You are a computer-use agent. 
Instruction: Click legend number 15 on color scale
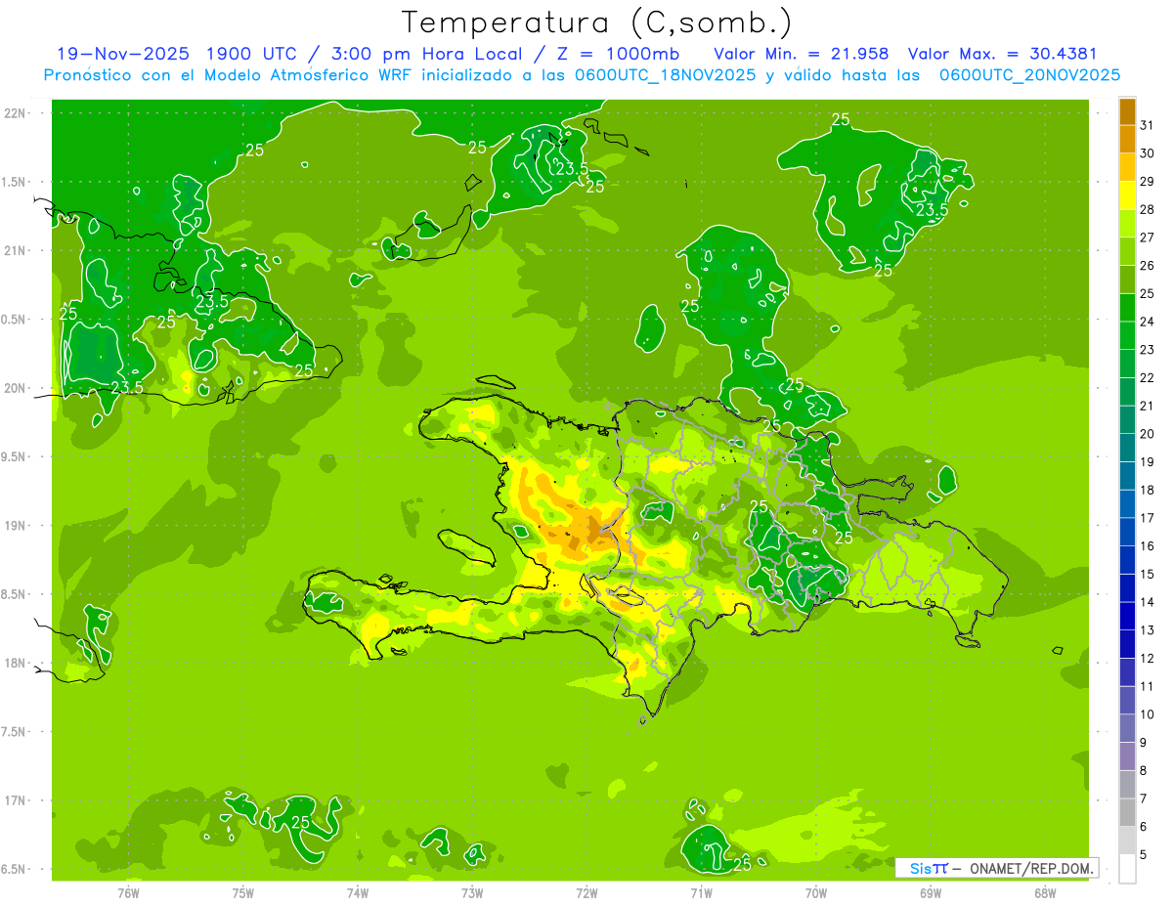[x=1148, y=574]
